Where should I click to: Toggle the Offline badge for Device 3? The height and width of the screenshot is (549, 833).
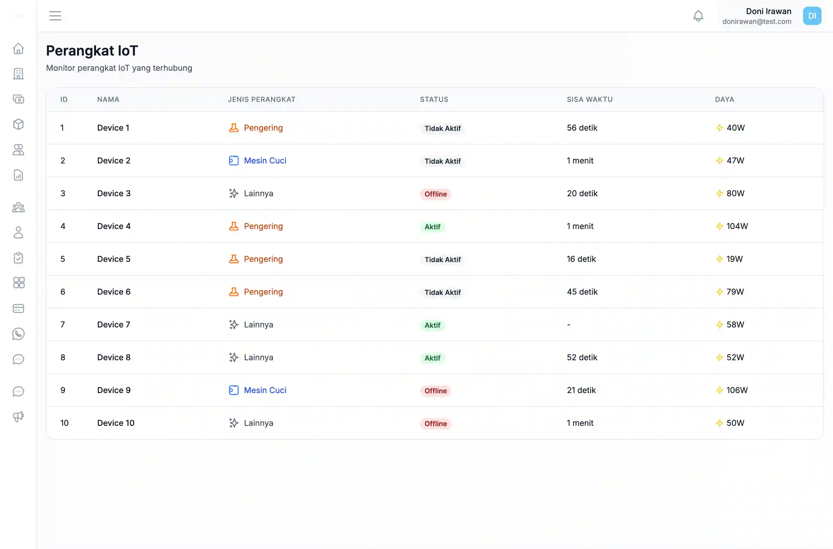pos(435,194)
